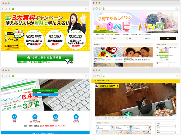
Task: Click the avatar icon on 中区 map card
Action: point(112,127)
